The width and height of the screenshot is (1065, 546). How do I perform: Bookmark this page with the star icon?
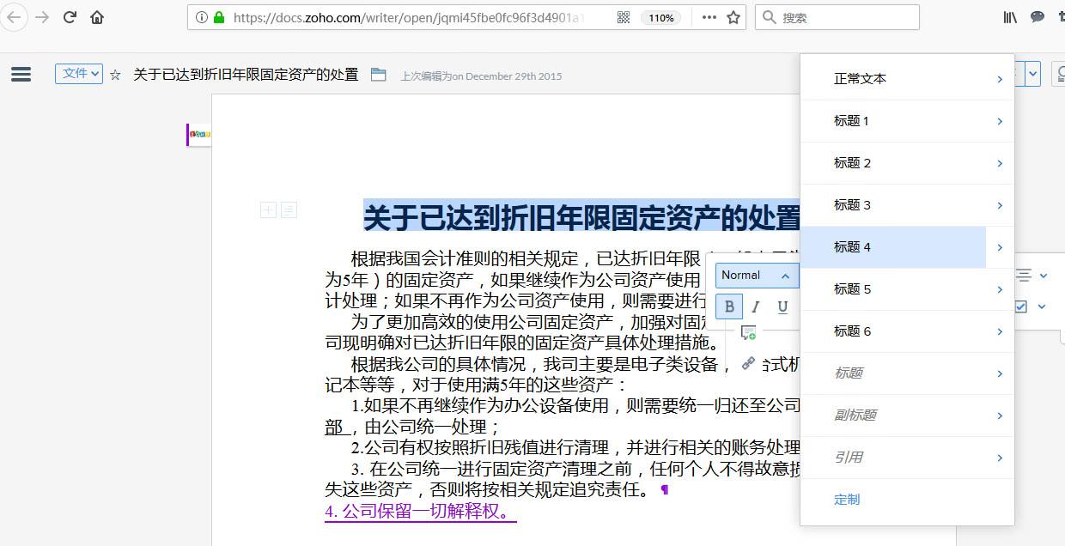733,17
